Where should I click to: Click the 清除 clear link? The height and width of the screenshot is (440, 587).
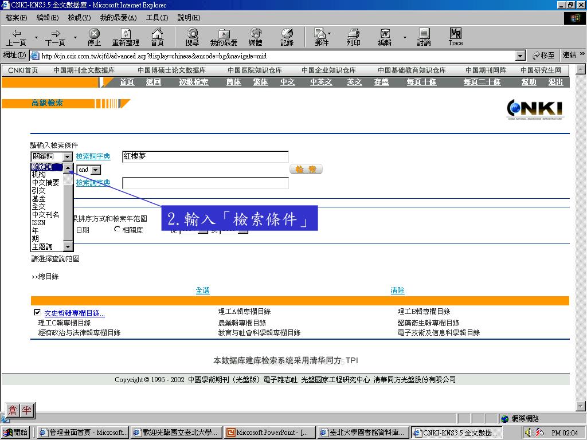coord(397,290)
